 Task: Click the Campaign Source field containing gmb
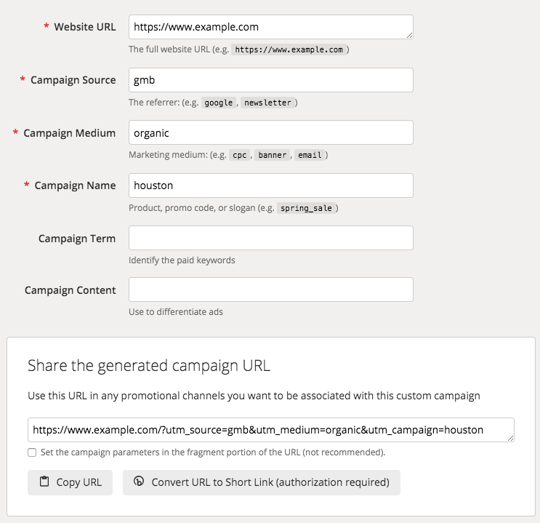(270, 80)
